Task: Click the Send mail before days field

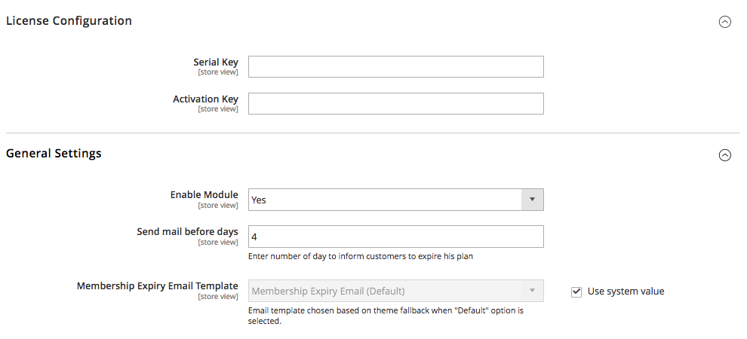Action: click(x=396, y=237)
